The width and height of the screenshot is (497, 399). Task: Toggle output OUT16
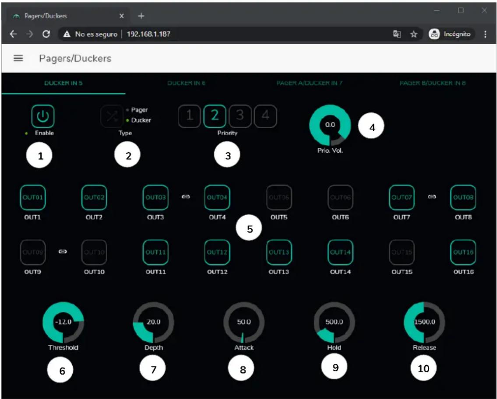(x=463, y=252)
